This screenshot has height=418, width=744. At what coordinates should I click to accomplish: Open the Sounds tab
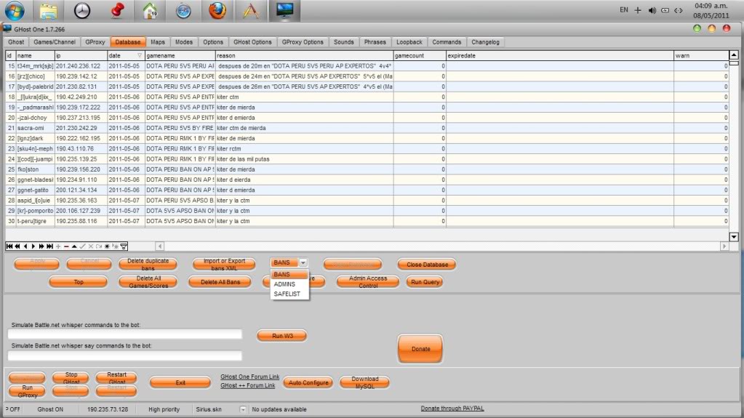[x=343, y=42]
